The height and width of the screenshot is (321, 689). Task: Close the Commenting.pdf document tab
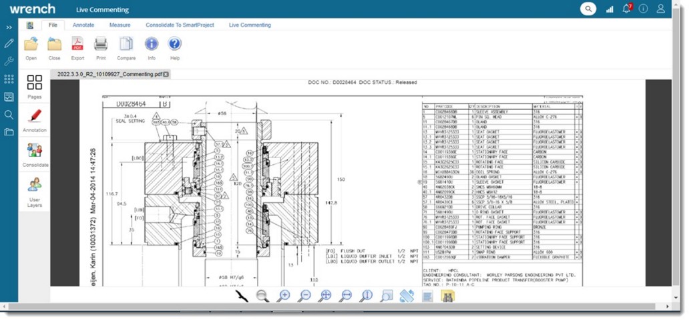tap(166, 74)
